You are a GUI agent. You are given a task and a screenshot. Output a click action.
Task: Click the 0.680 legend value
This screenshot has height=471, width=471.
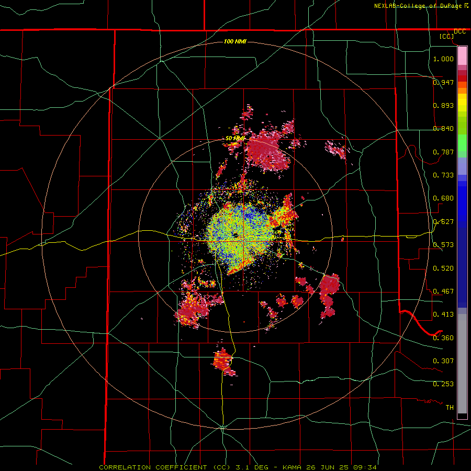coord(443,198)
